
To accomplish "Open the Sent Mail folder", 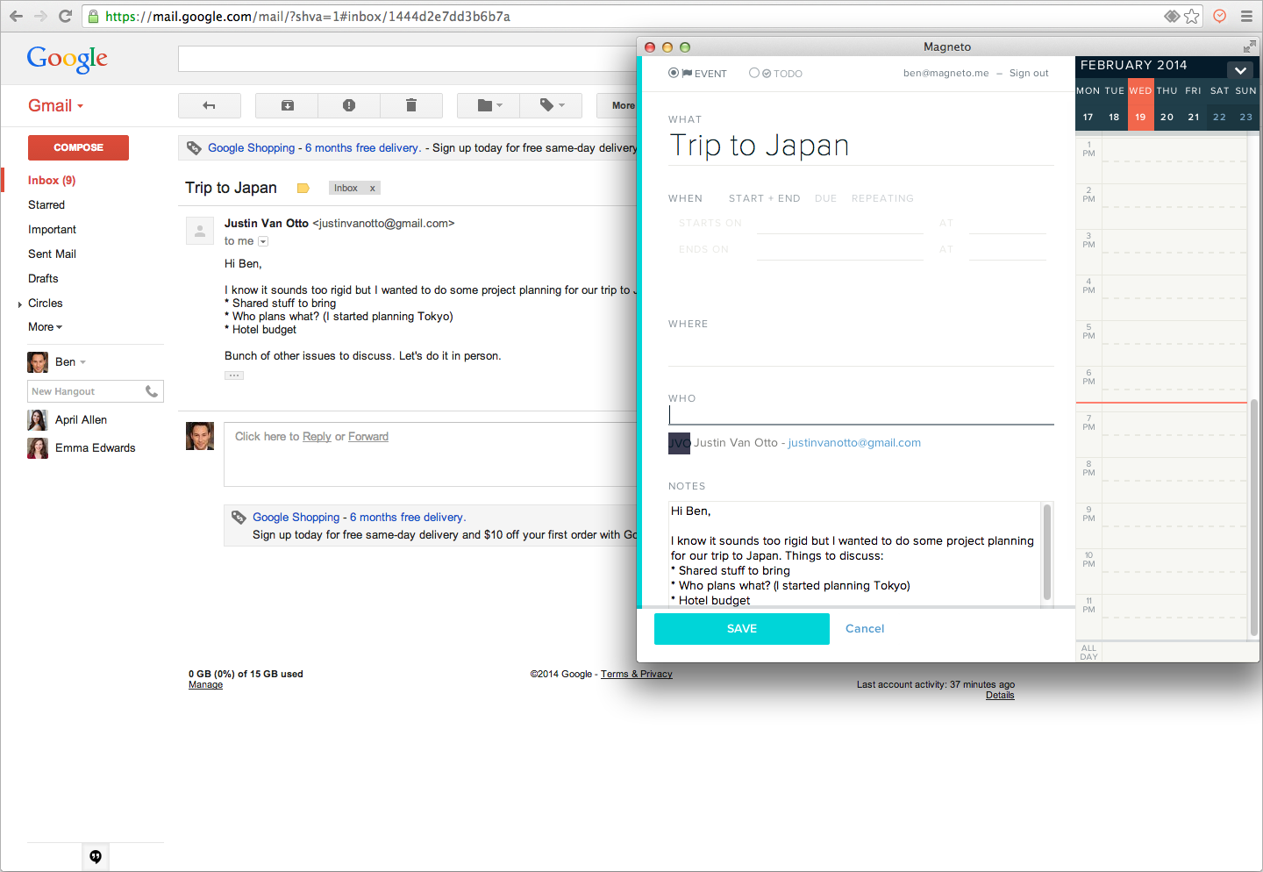I will coord(52,254).
